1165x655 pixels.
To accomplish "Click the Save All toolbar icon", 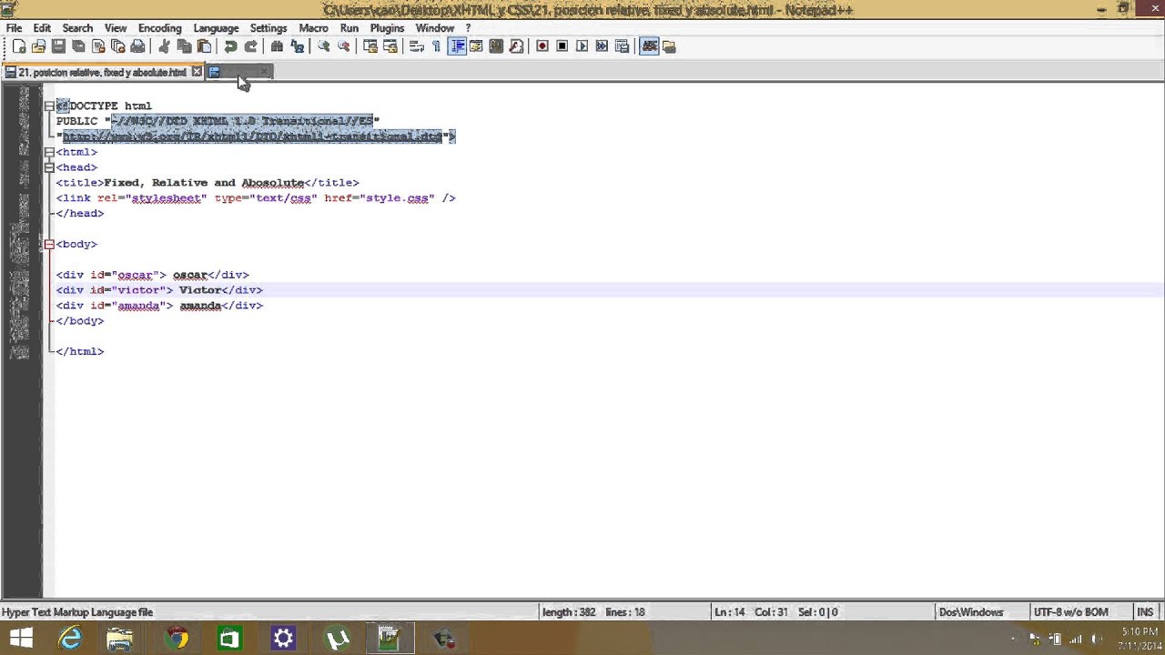I will point(78,46).
